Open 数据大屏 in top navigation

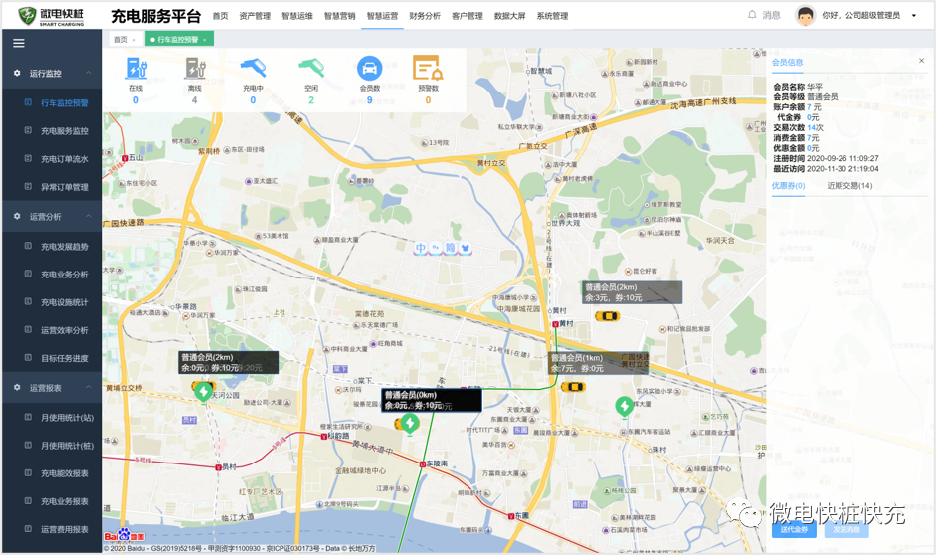(x=510, y=16)
